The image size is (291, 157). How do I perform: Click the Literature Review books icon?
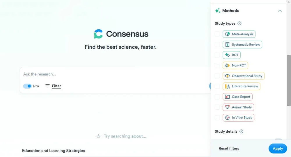(x=227, y=86)
